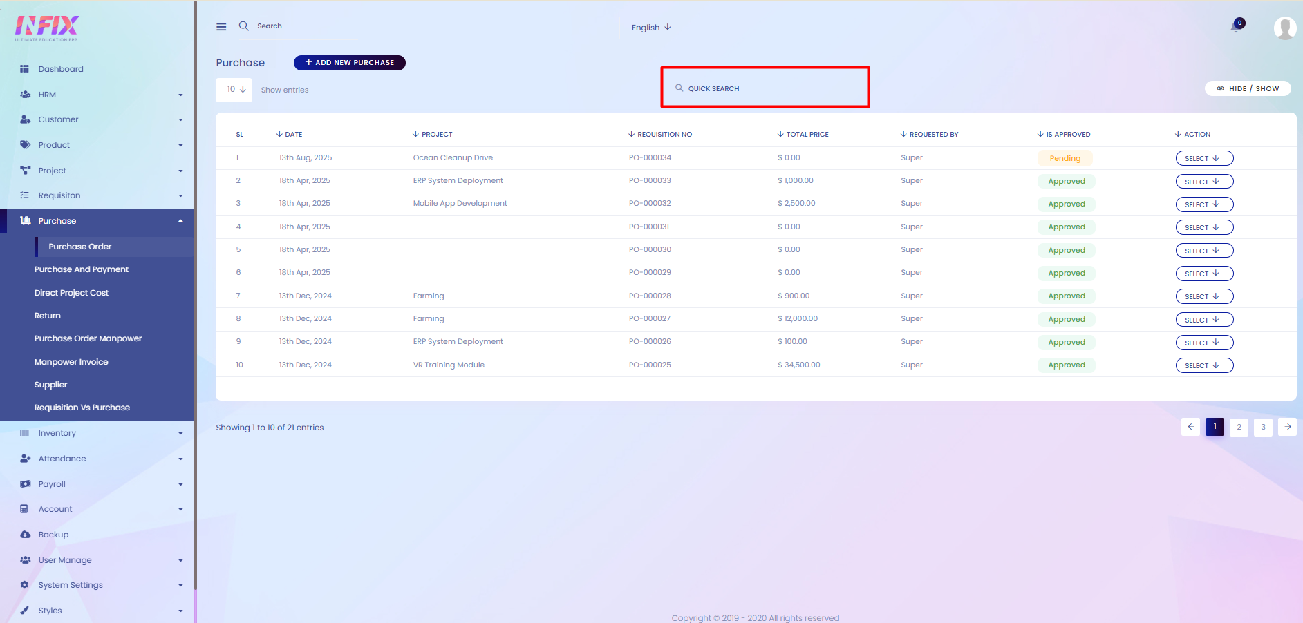The height and width of the screenshot is (623, 1303).
Task: Open Supplier menu item
Action: click(50, 385)
